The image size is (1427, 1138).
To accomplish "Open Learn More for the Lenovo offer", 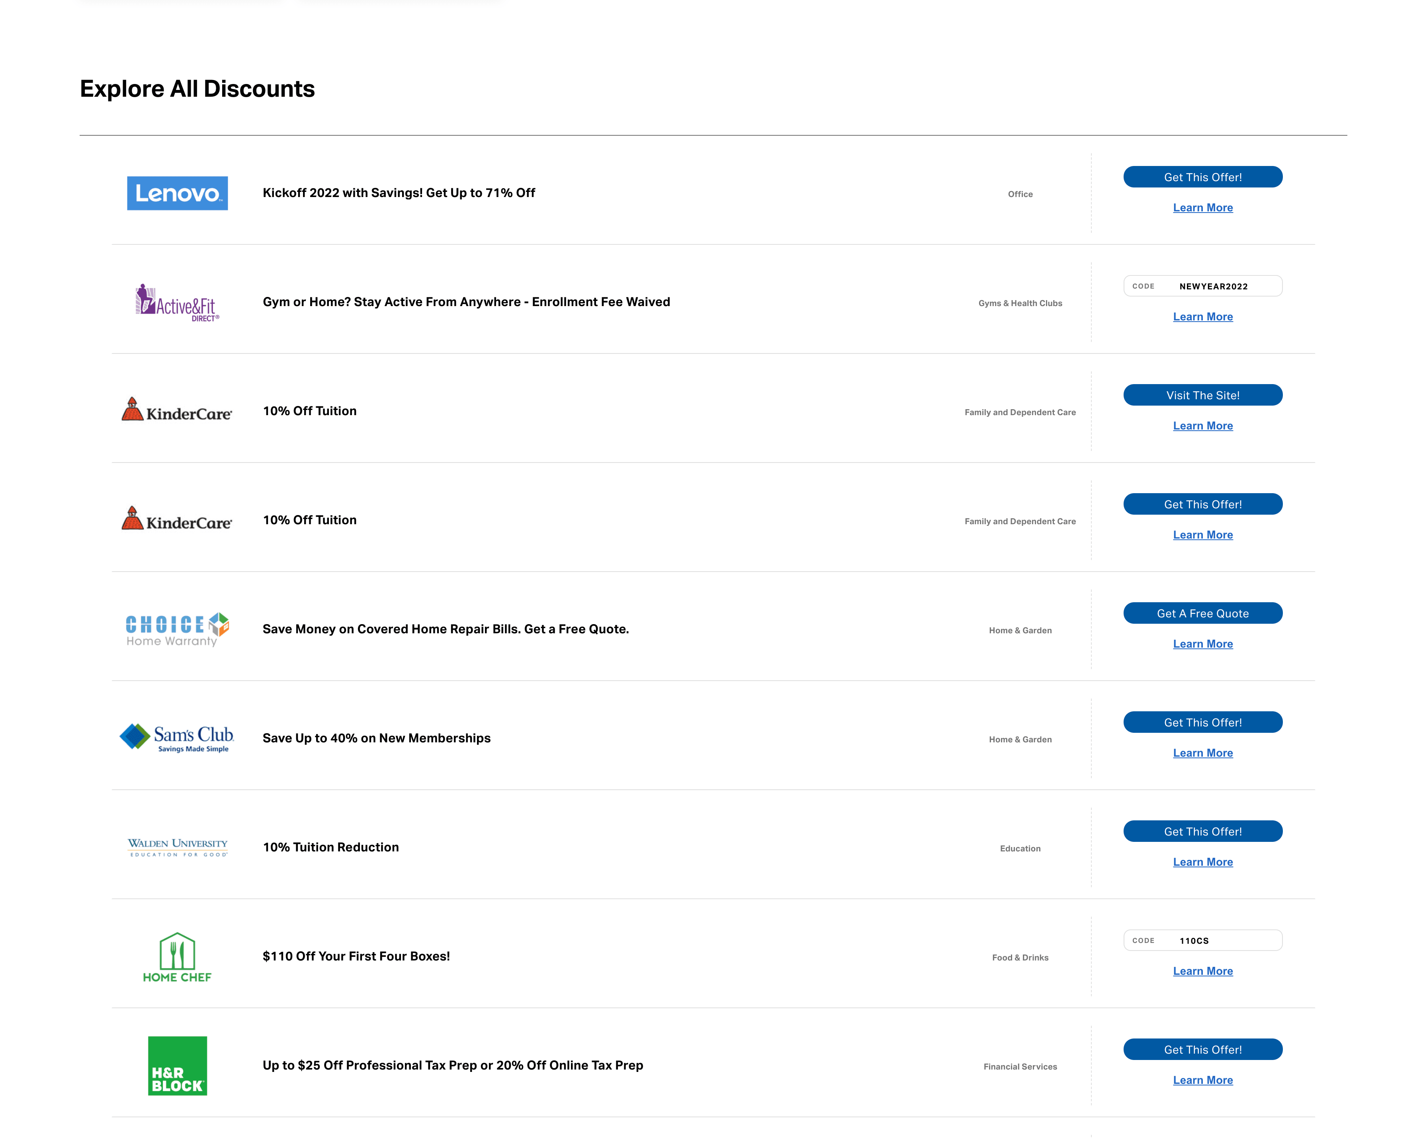I will (1202, 207).
